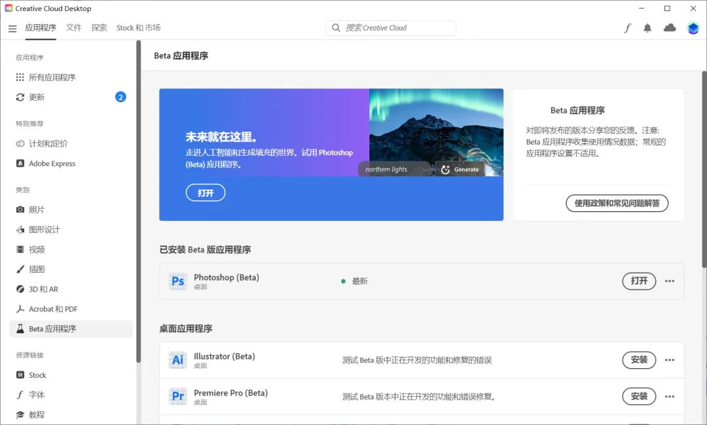Click the Photoshop (Beta) app icon
Viewport: 707px width, 425px height.
pos(177,281)
